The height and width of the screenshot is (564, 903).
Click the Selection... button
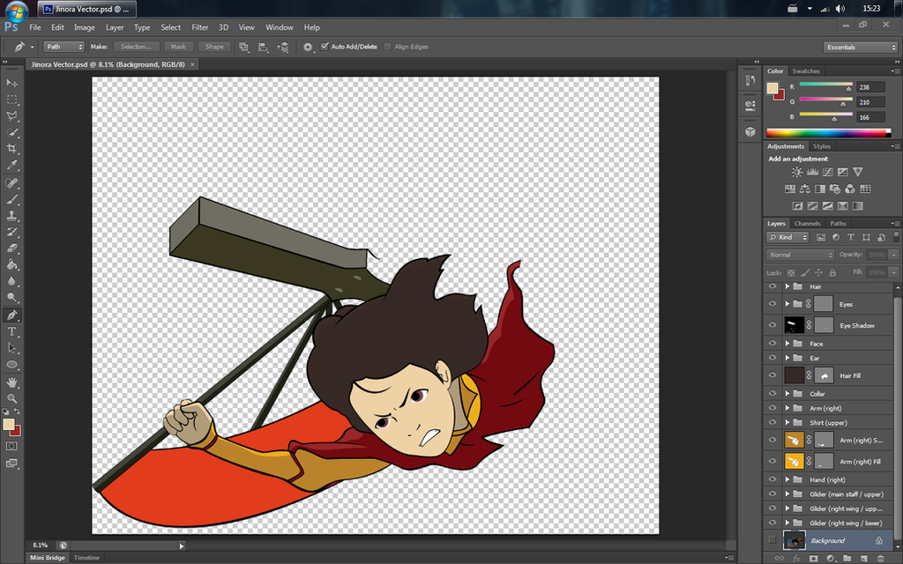tap(137, 47)
